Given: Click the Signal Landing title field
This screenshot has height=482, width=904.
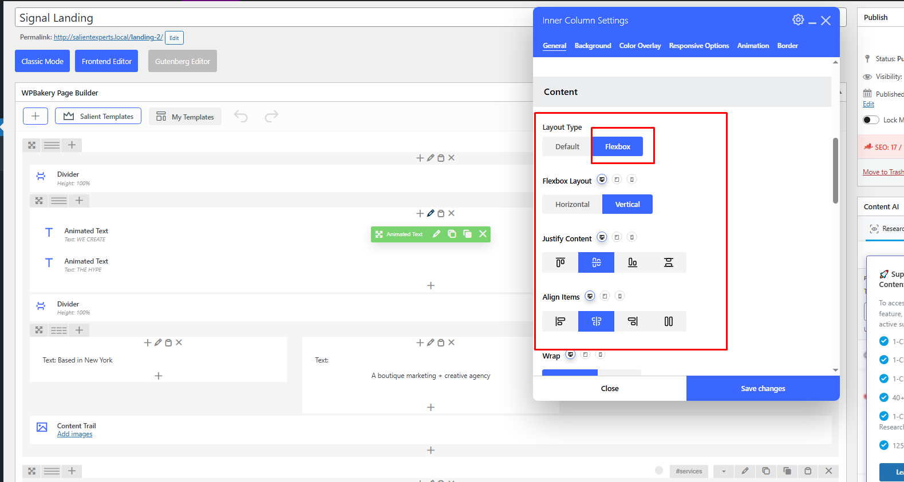Looking at the screenshot, I should point(275,18).
